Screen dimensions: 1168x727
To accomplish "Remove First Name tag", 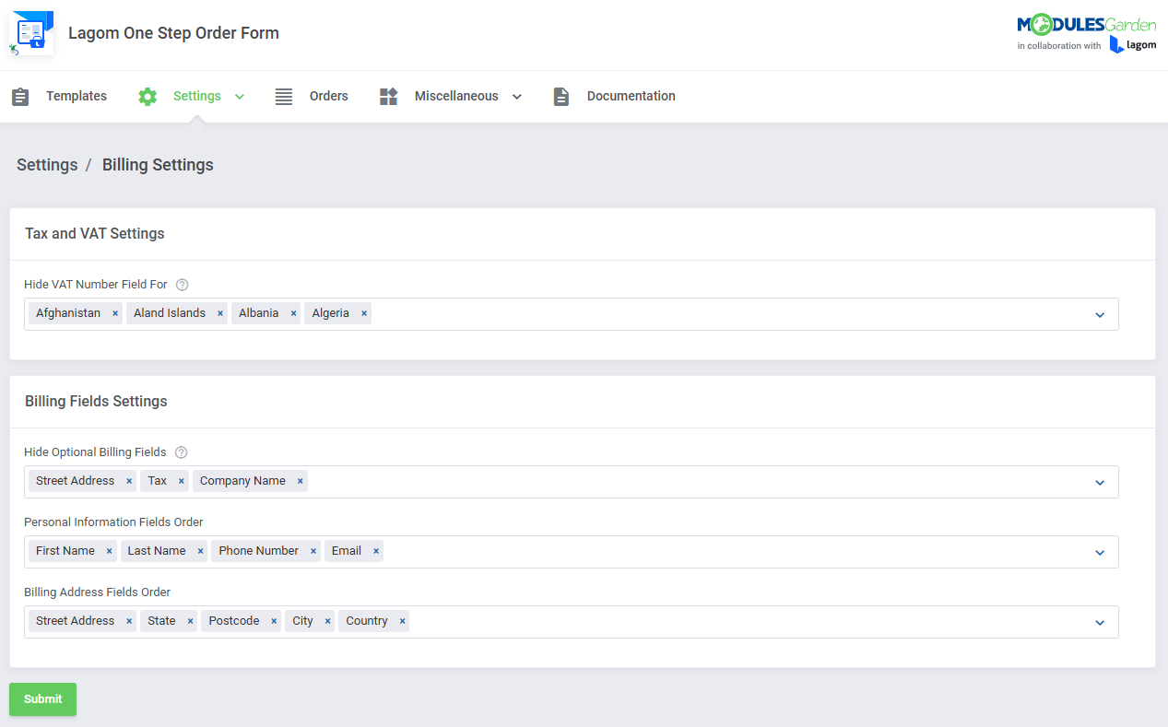I will click(x=109, y=551).
